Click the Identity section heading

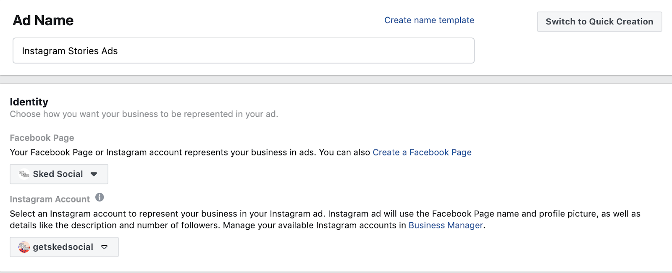click(x=29, y=102)
